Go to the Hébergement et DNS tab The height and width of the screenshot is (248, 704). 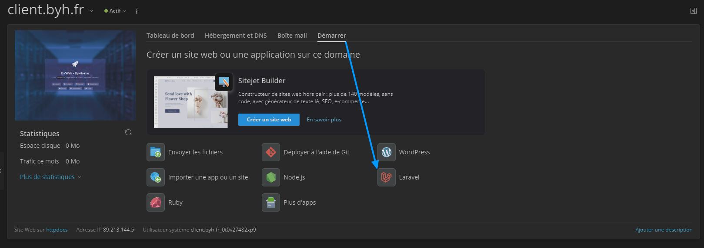(x=236, y=36)
